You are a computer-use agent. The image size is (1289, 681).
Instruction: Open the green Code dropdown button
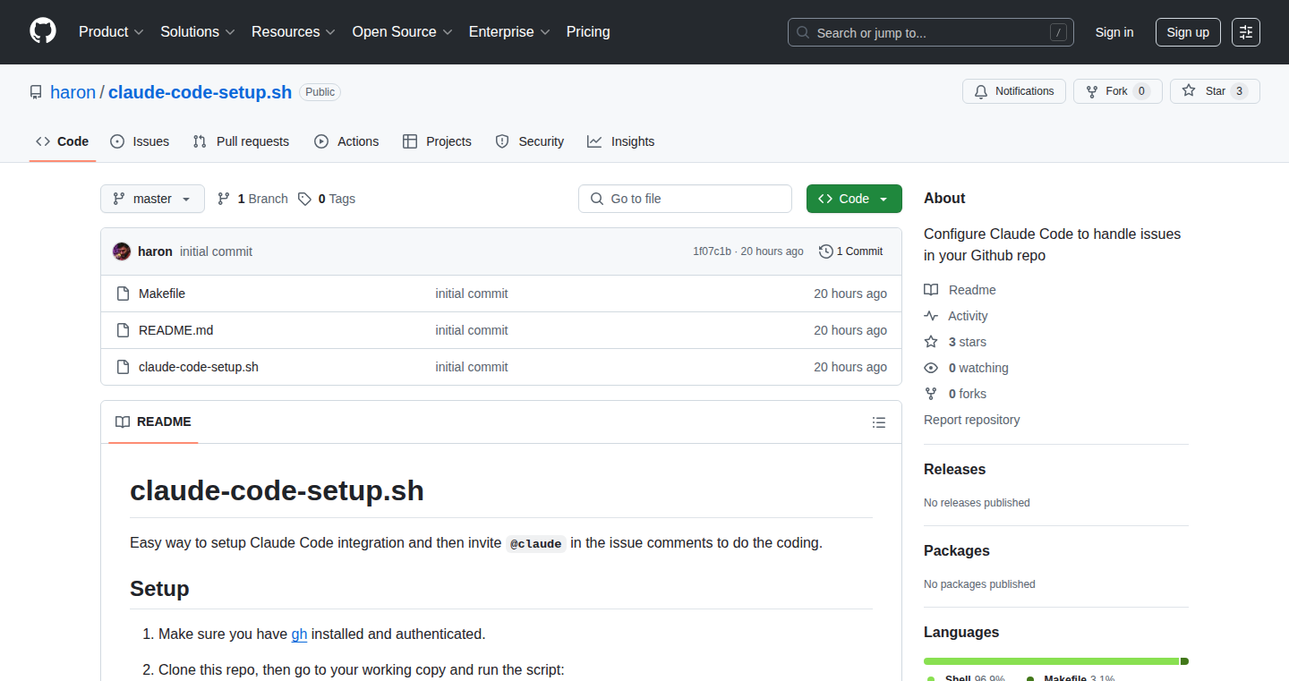tap(854, 199)
